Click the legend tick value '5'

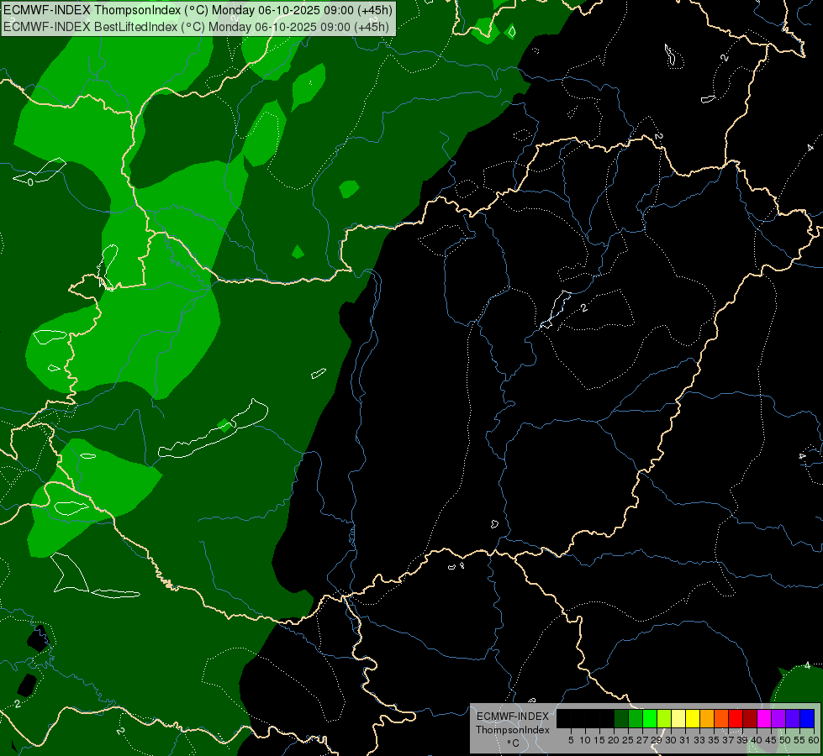pos(571,740)
